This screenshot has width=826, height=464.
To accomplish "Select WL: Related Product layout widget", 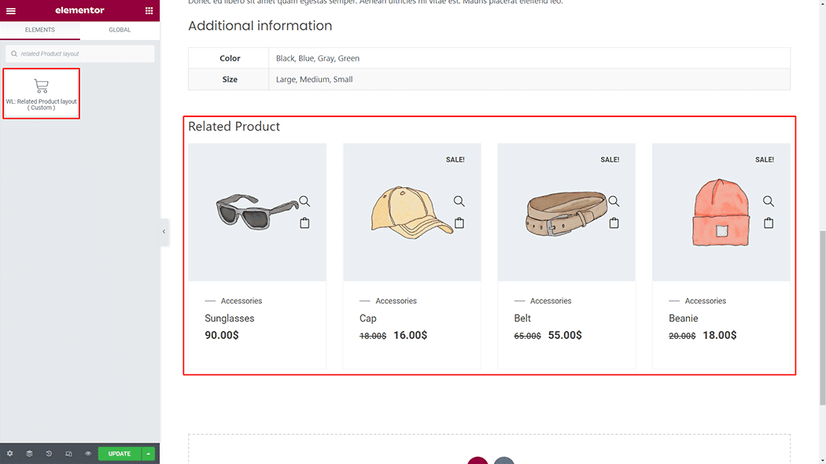I will (x=42, y=94).
